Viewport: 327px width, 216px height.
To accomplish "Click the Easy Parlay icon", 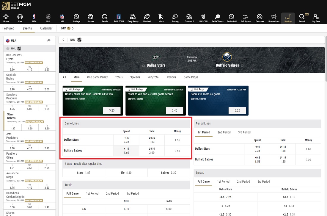I will tap(133, 18).
